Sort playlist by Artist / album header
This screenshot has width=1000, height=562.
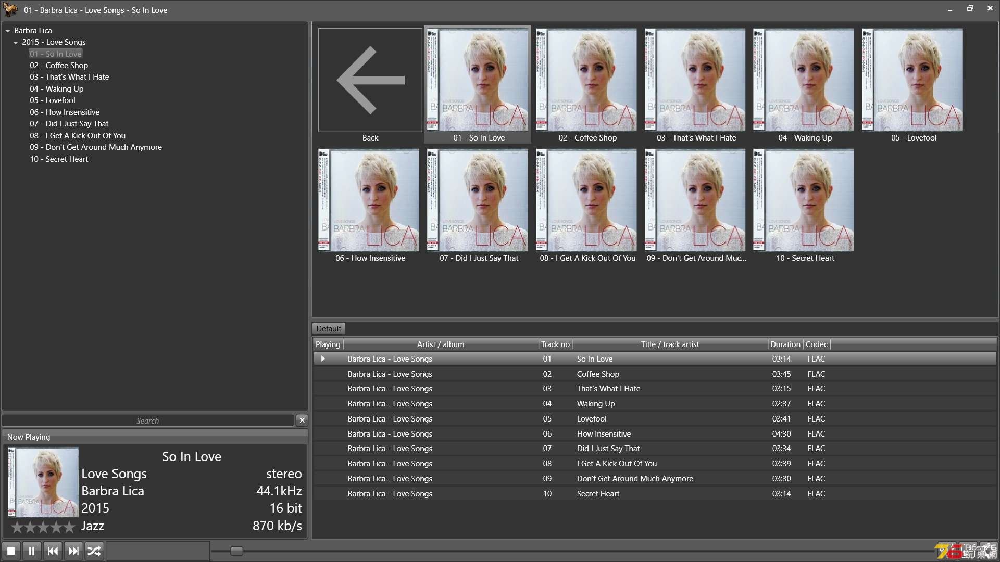[x=441, y=344]
